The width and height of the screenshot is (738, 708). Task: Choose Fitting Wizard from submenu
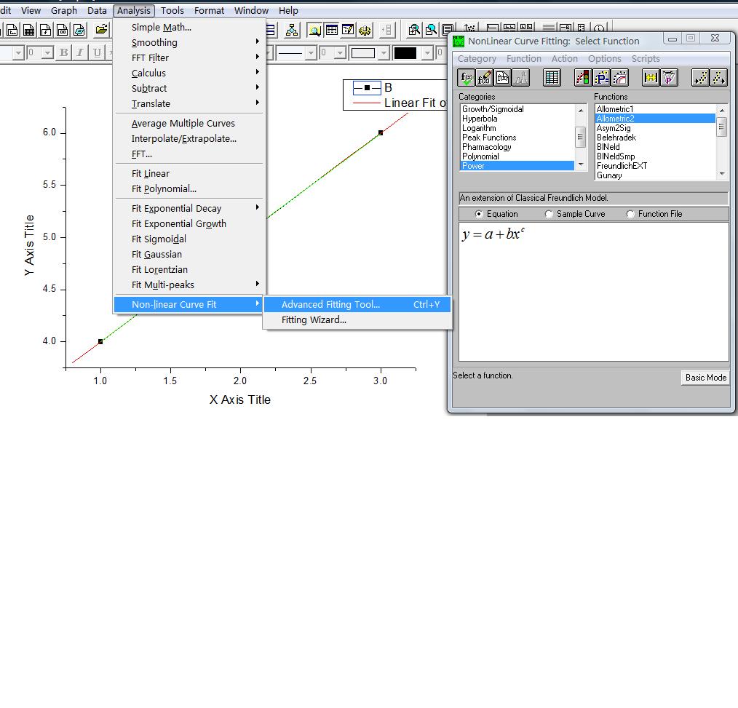tap(357, 319)
